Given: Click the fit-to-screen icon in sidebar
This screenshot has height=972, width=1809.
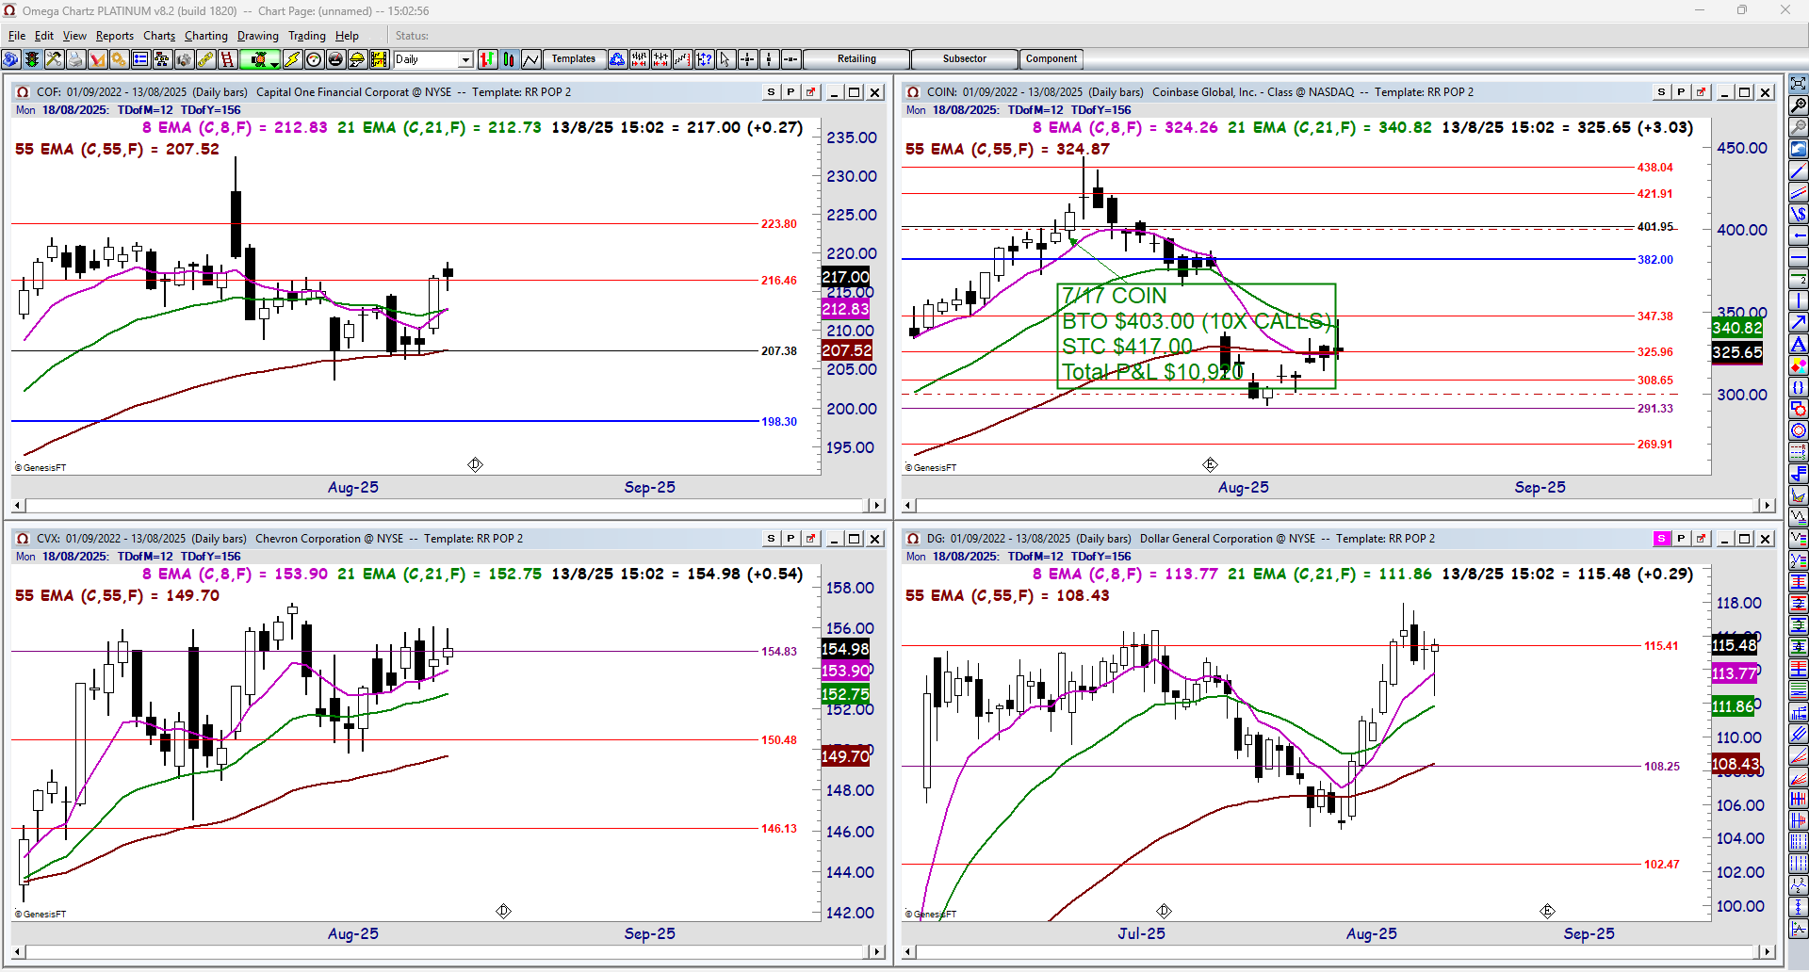Looking at the screenshot, I should point(1799,83).
